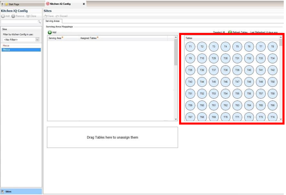Open tab list dropdown arrow beside Start Page
286x195 pixels.
pos(3,4)
